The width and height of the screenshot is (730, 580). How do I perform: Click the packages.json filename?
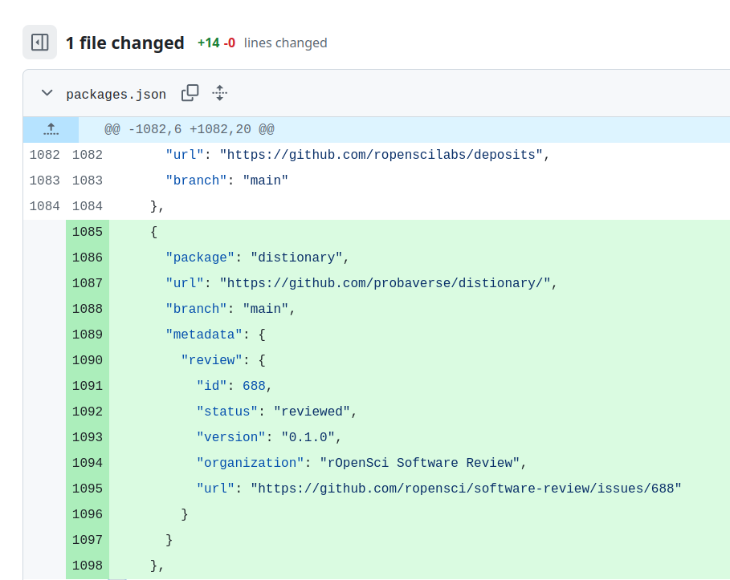116,94
